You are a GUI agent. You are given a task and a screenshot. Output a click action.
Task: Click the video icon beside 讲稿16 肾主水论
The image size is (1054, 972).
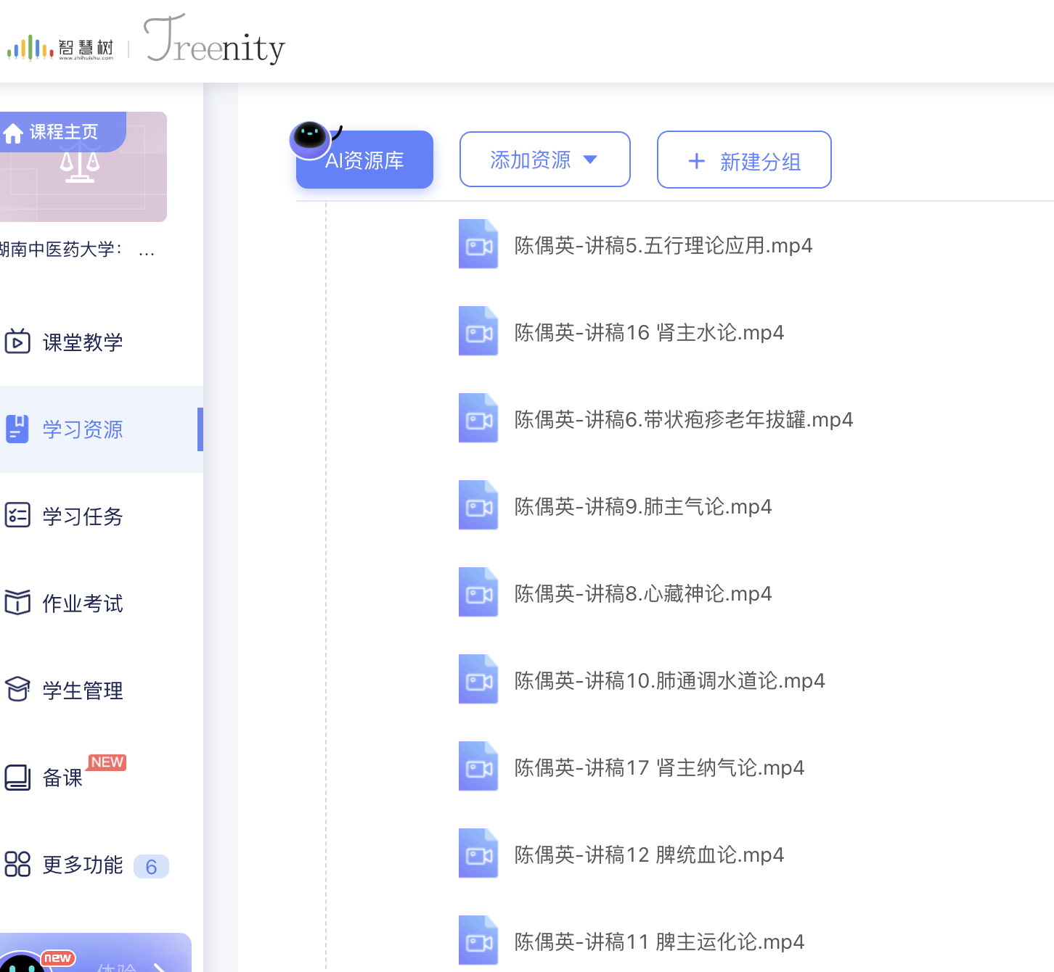point(478,331)
